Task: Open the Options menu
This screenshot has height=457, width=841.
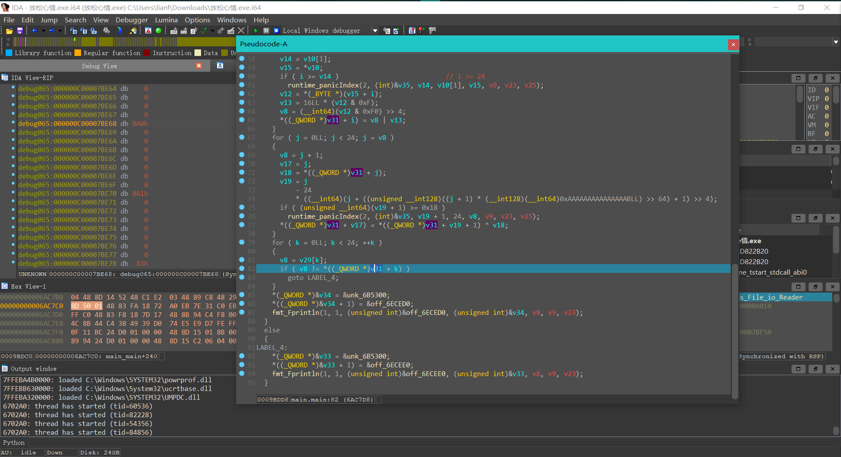Action: pos(198,20)
